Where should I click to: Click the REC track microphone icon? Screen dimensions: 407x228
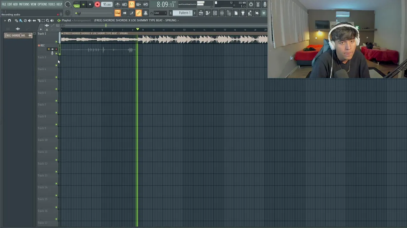[x=52, y=53]
